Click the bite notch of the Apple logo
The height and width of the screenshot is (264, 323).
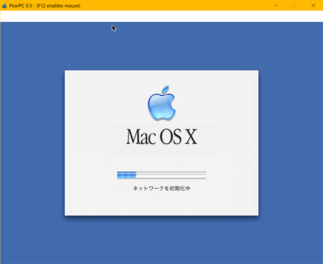[173, 105]
